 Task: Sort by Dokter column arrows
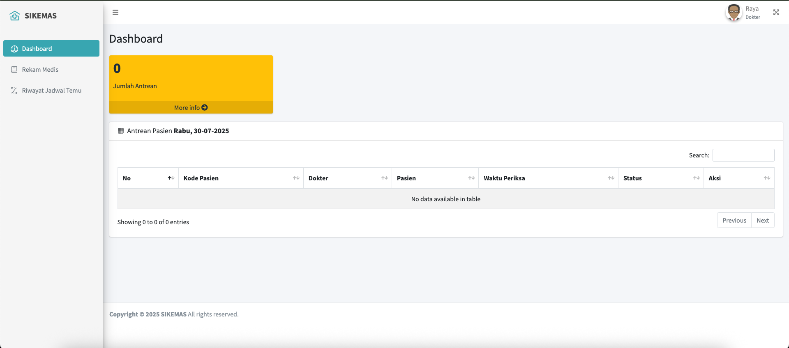click(x=384, y=178)
